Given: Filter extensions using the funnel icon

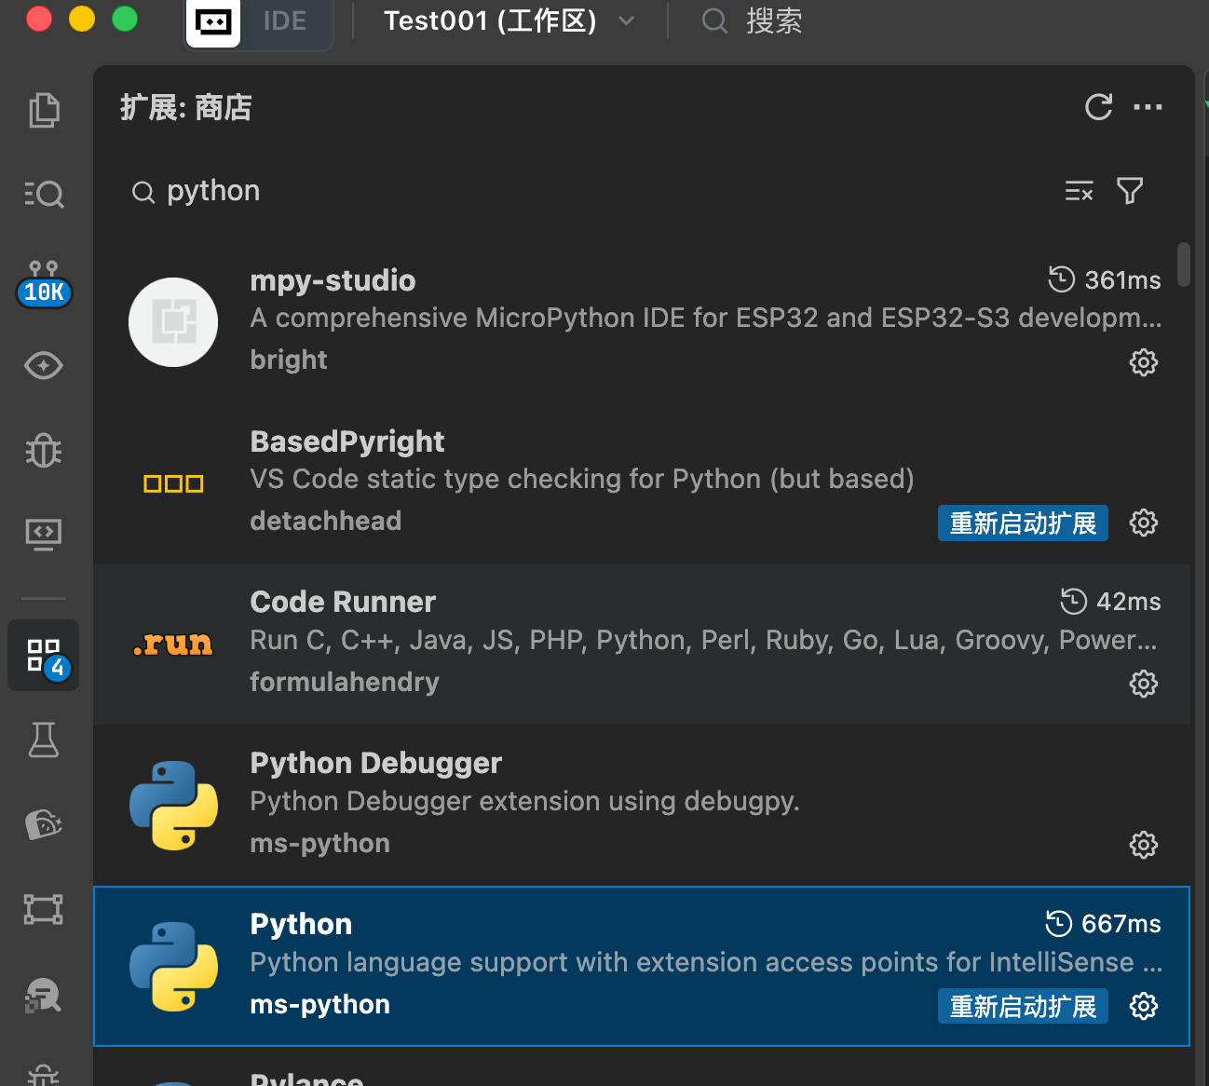Looking at the screenshot, I should coord(1130,191).
